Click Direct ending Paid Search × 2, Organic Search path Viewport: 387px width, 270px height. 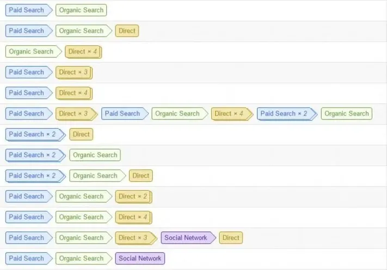click(140, 176)
